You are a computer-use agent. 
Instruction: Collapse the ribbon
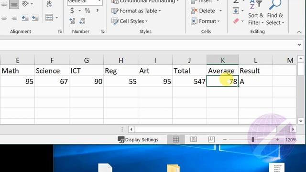tap(299, 32)
